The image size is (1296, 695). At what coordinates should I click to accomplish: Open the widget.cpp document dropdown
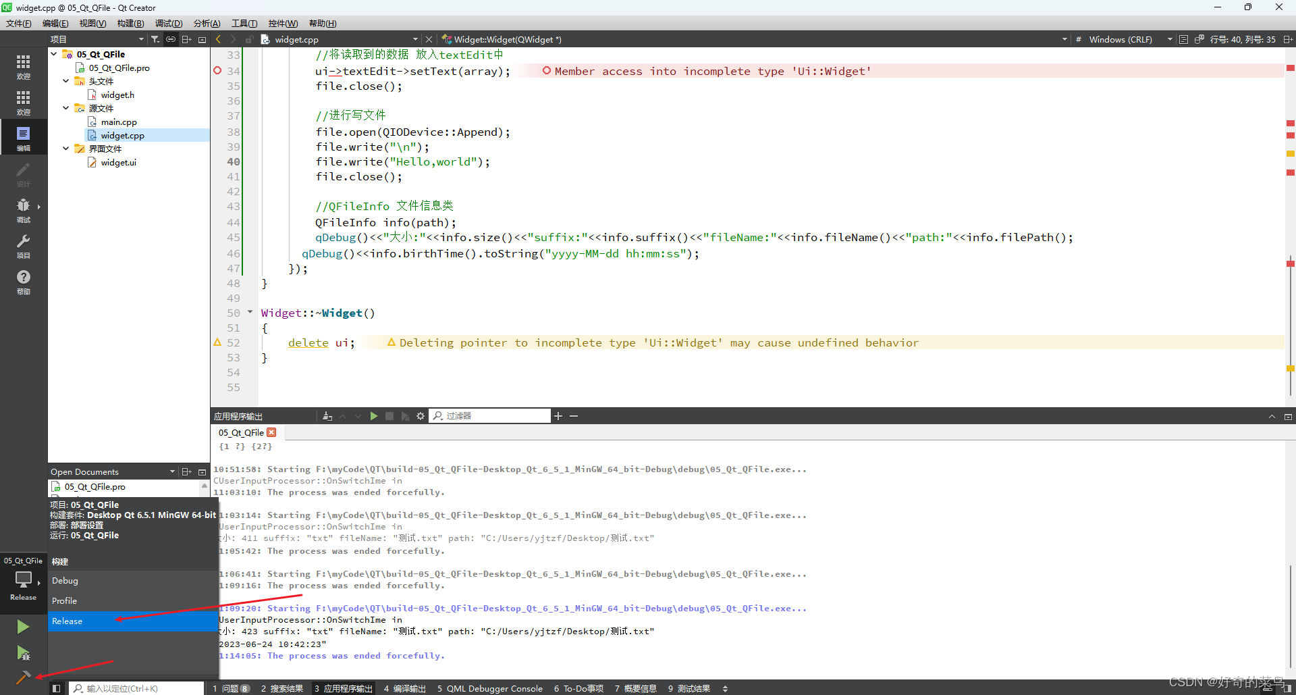414,39
